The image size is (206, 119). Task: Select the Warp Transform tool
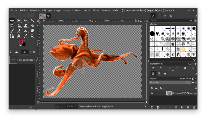tap(26, 26)
